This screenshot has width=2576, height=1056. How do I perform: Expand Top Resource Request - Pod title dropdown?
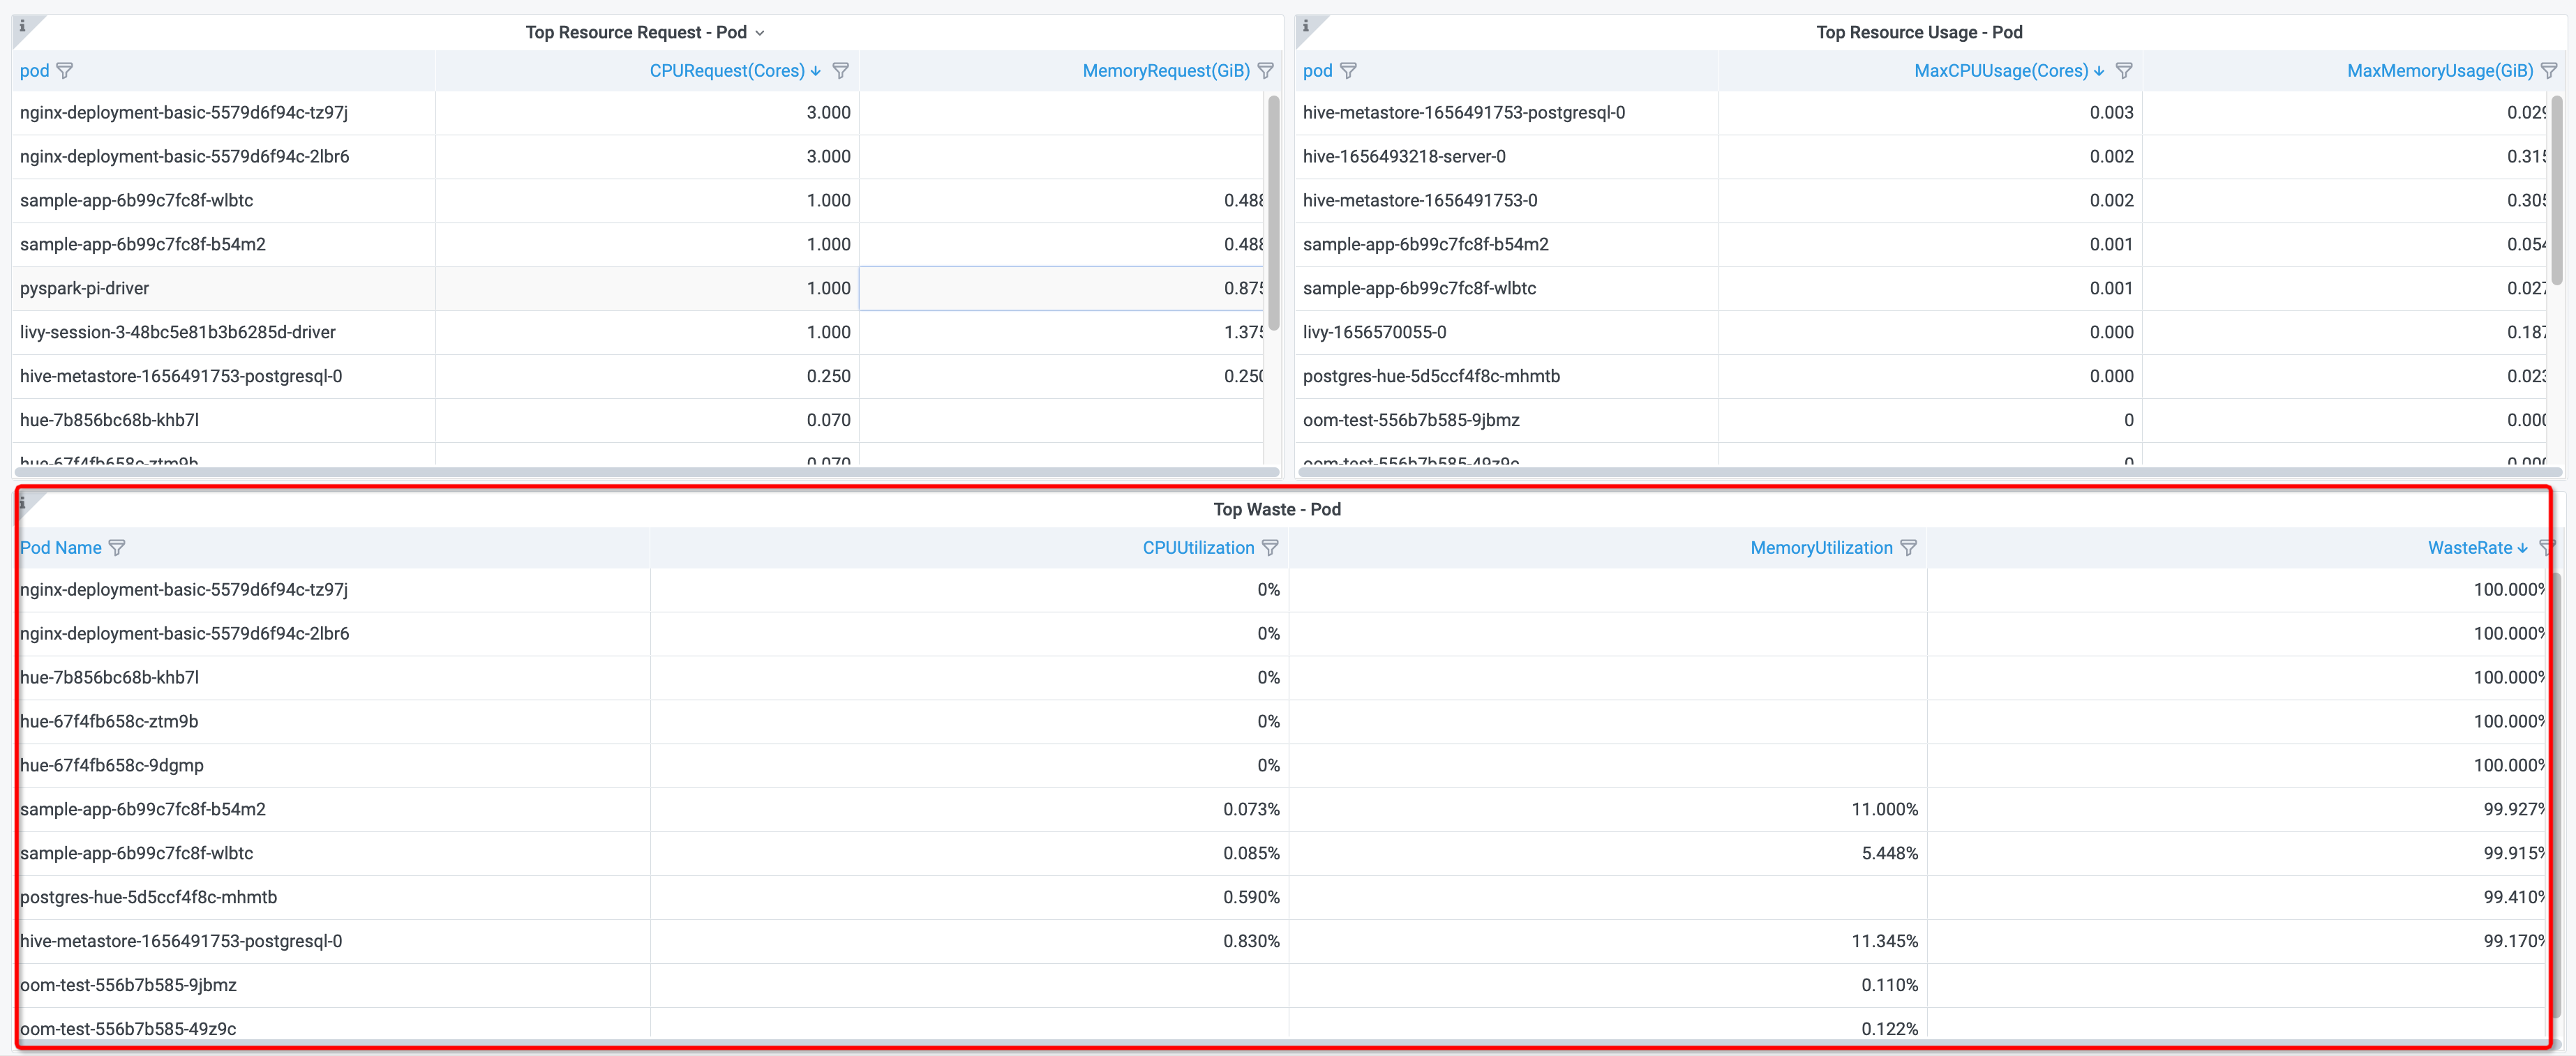760,33
